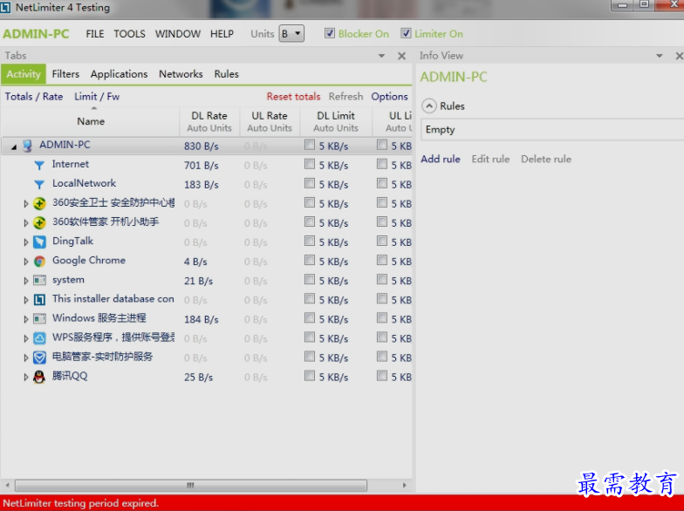
Task: Enable UL Limit for system row
Action: [382, 279]
